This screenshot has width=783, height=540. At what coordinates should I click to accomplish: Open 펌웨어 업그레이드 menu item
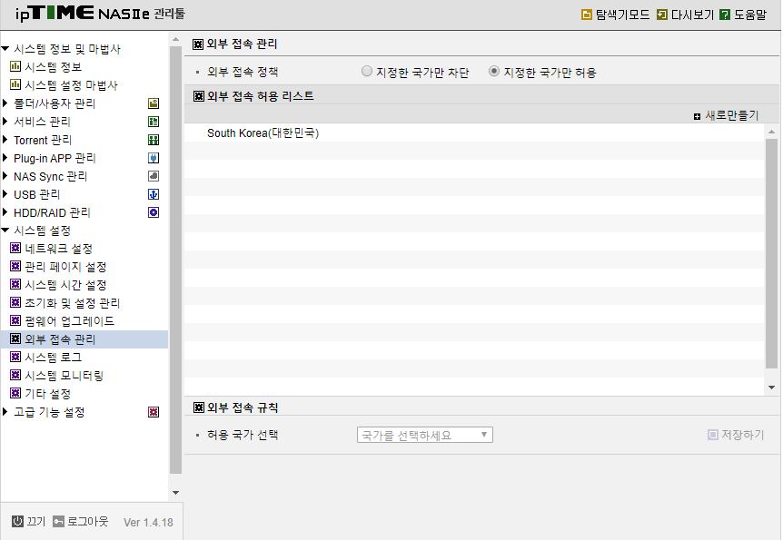point(69,321)
